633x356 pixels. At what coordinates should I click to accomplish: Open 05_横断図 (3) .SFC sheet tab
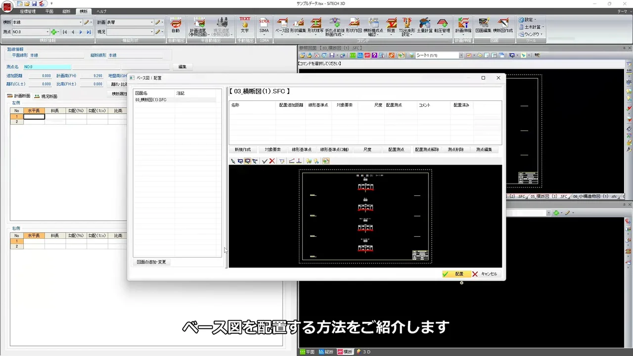tap(548, 196)
